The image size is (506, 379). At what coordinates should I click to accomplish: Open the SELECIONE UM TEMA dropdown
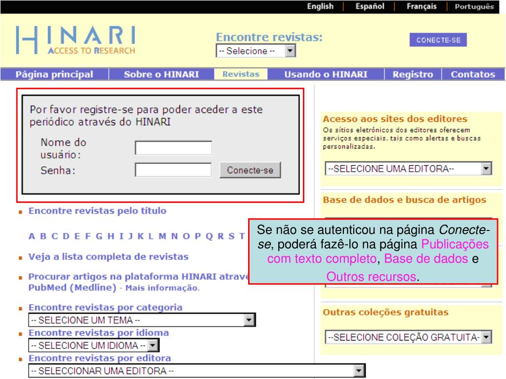[x=142, y=320]
